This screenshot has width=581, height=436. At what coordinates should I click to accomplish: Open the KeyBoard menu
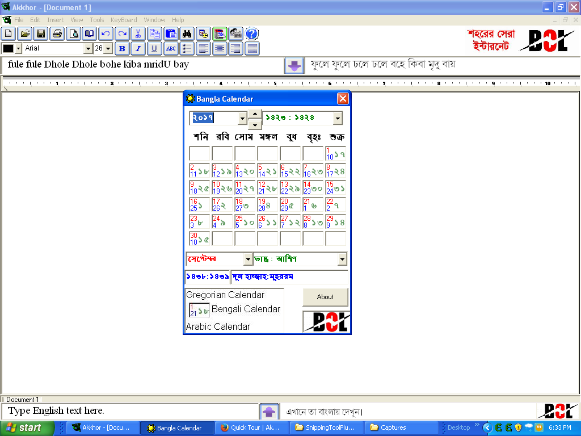pos(124,20)
